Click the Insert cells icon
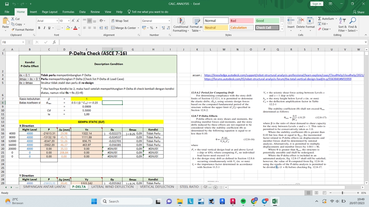 tap(291, 21)
